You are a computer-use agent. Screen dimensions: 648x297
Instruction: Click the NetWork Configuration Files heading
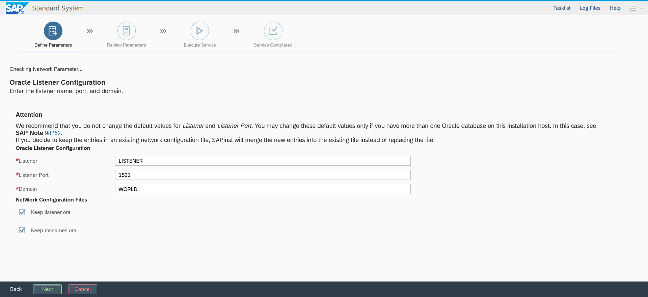(x=51, y=200)
